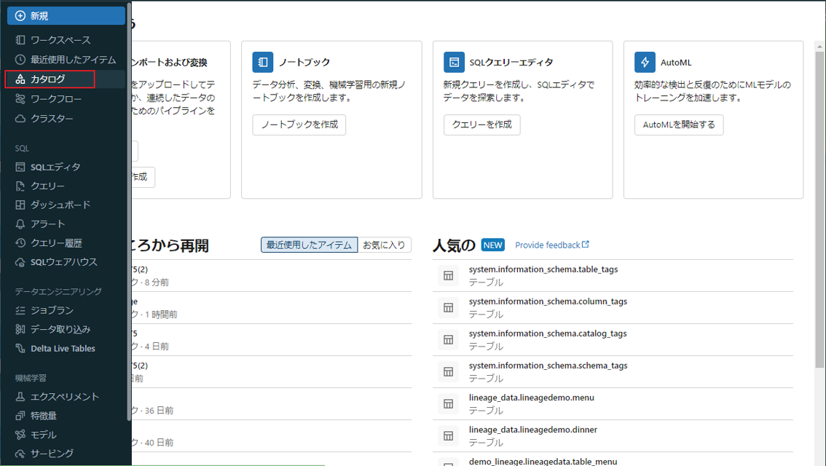The height and width of the screenshot is (466, 826).
Task: Click AutoMLを開始する button
Action: tap(678, 125)
